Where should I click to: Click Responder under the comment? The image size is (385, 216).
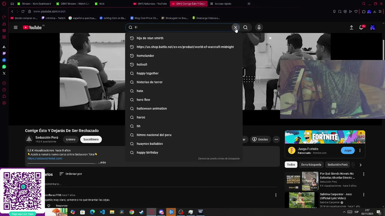pyautogui.click(x=62, y=206)
